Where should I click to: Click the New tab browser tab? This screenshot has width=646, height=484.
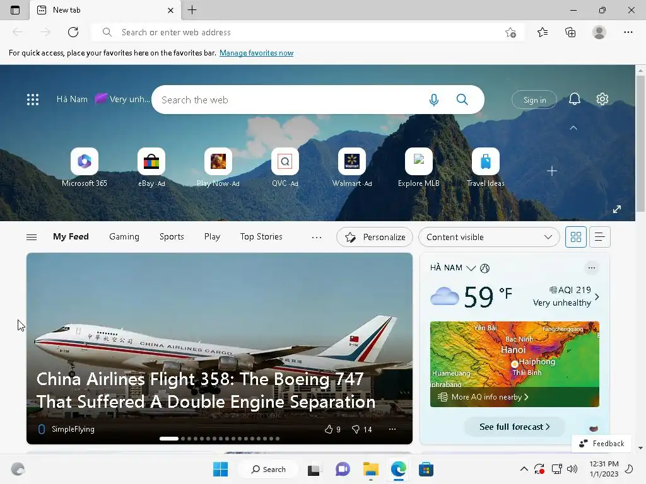pyautogui.click(x=105, y=10)
